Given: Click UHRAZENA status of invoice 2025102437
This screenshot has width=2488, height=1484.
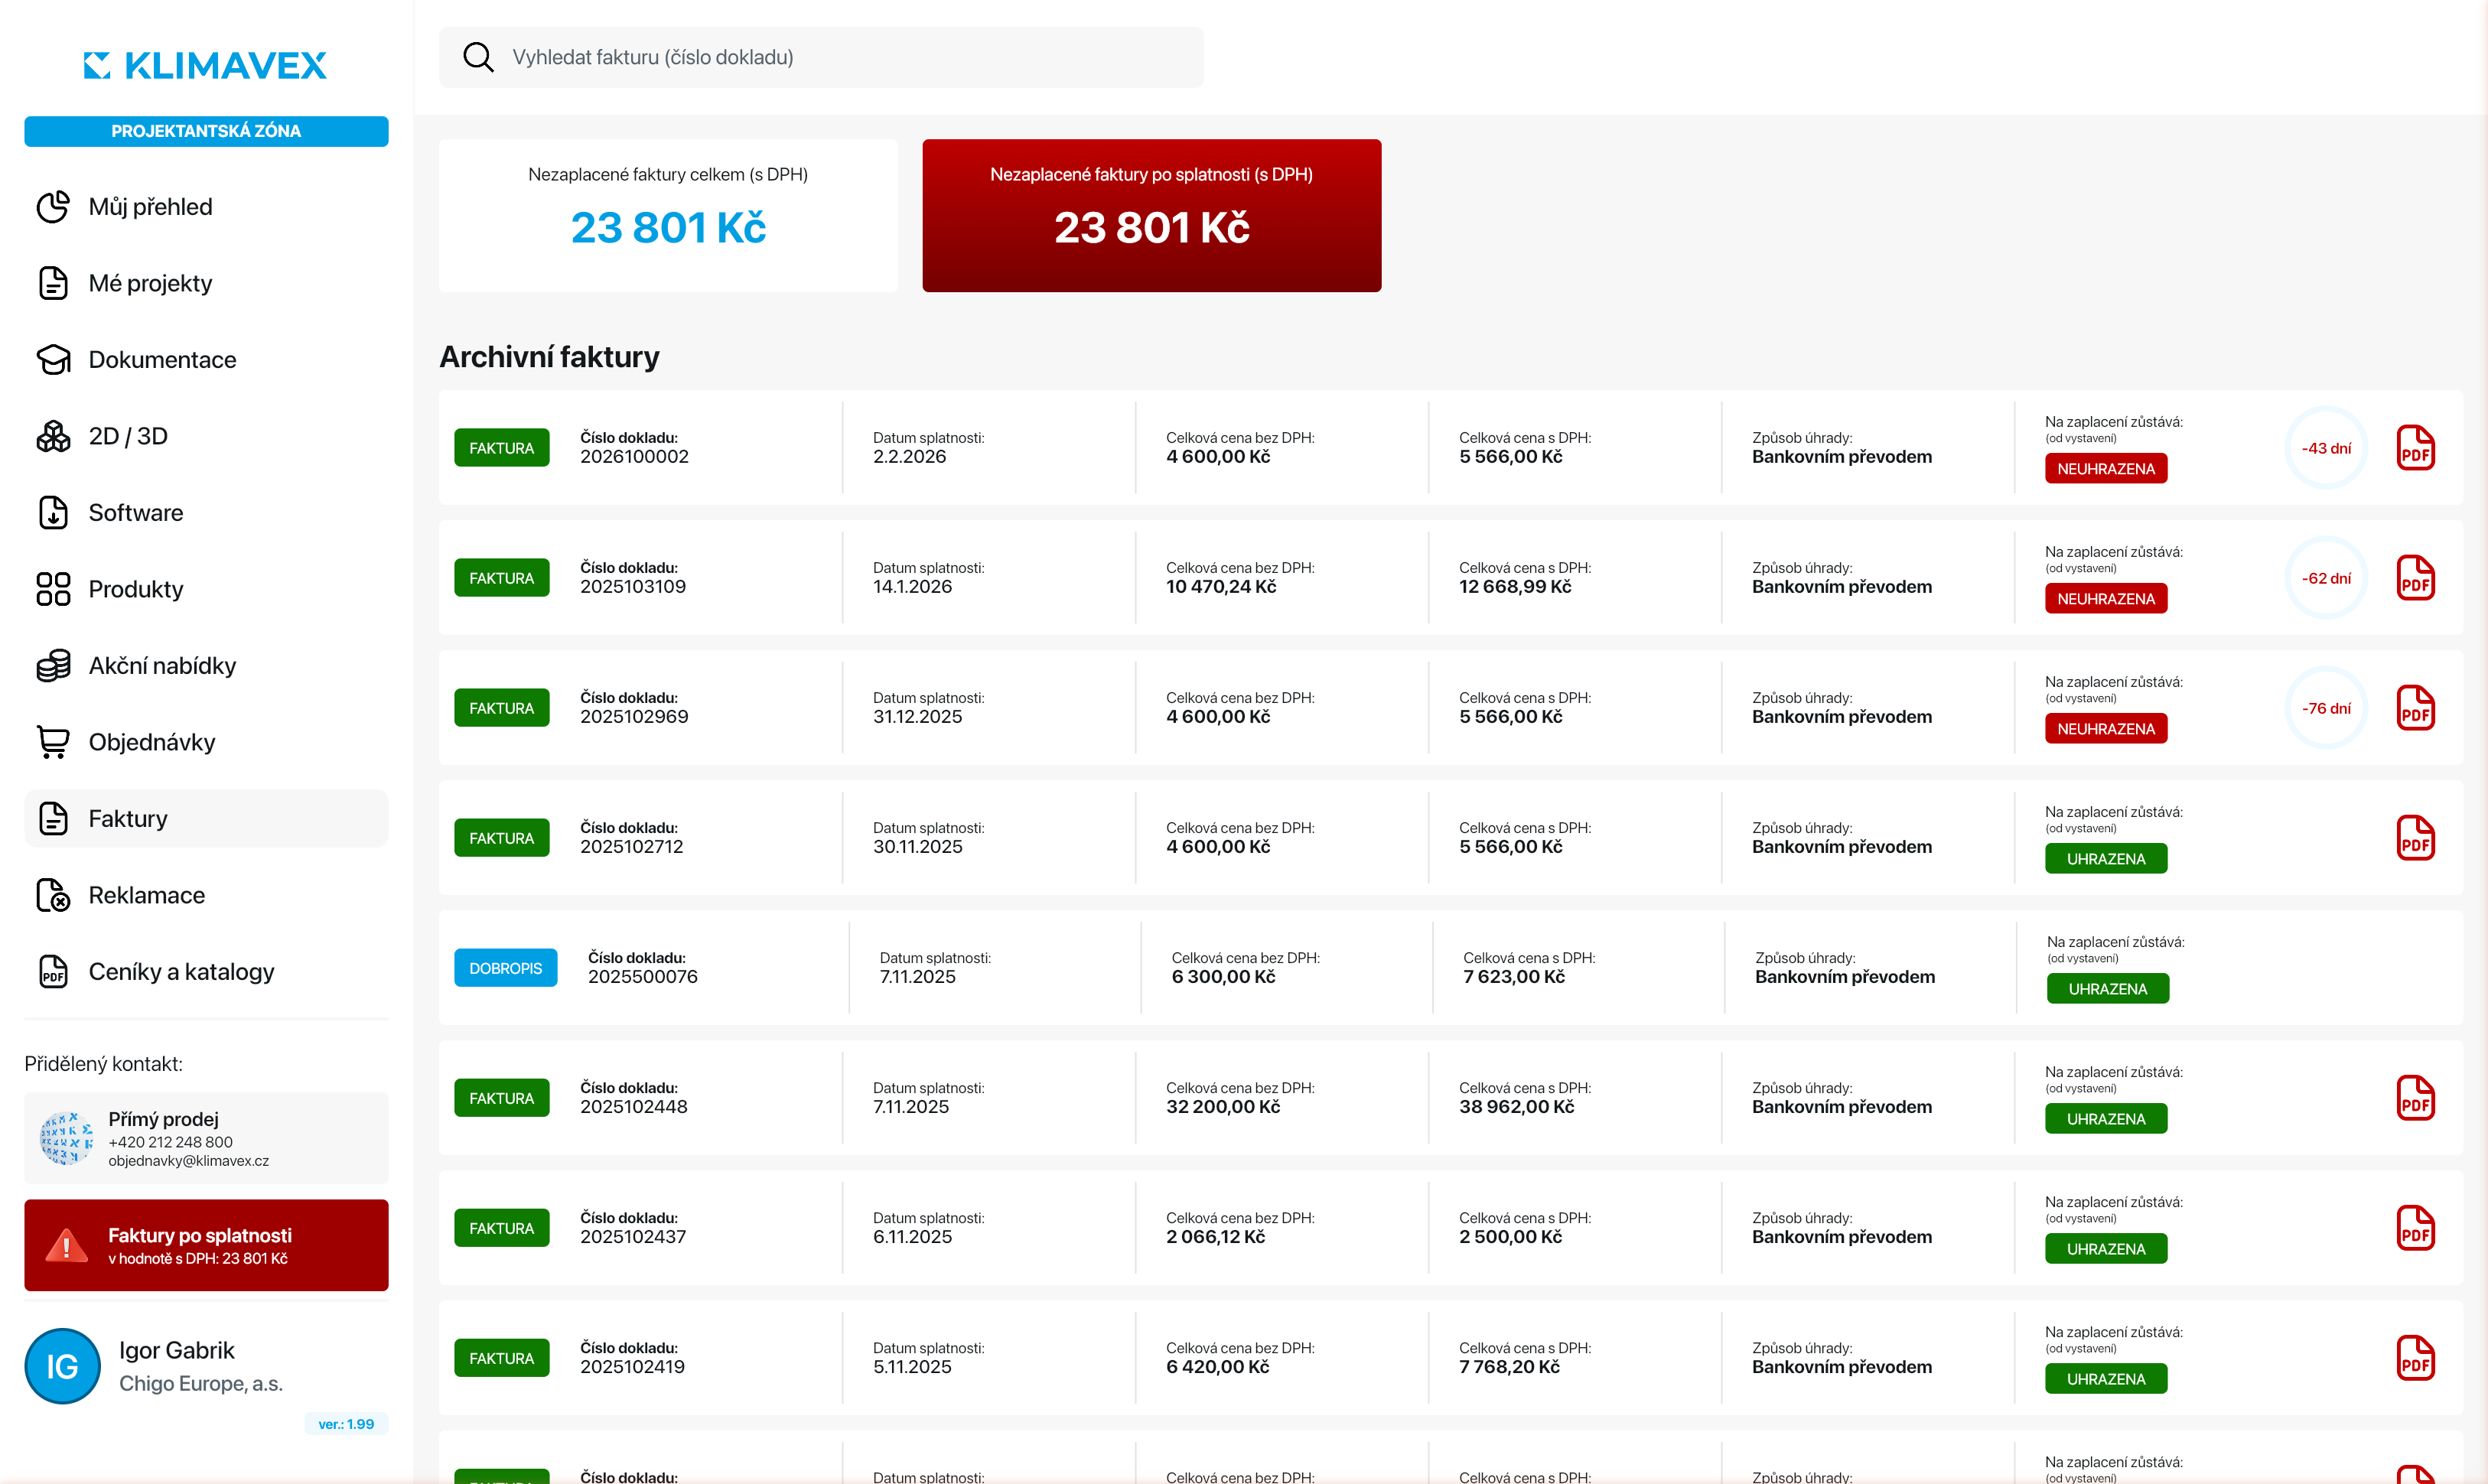Looking at the screenshot, I should 2106,1249.
